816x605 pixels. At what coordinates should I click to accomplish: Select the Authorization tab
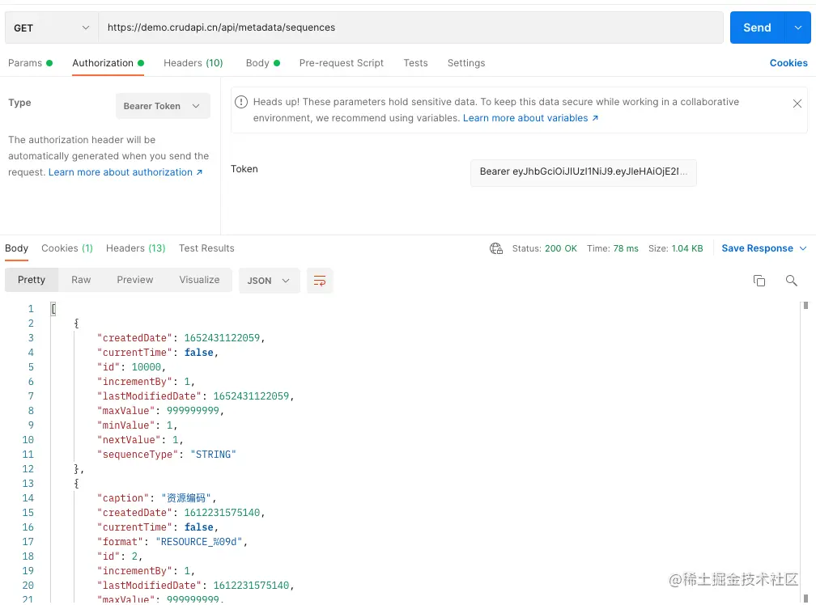point(108,63)
